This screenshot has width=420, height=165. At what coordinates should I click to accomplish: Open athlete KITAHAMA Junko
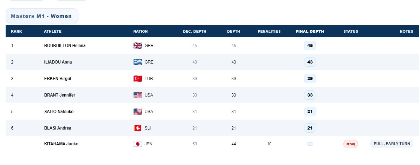(62, 144)
